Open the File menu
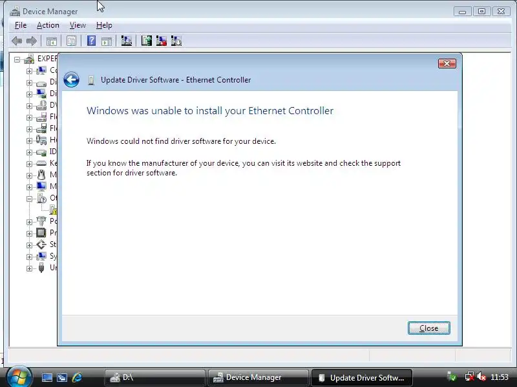Screen dimensions: 517x387 tap(21, 25)
